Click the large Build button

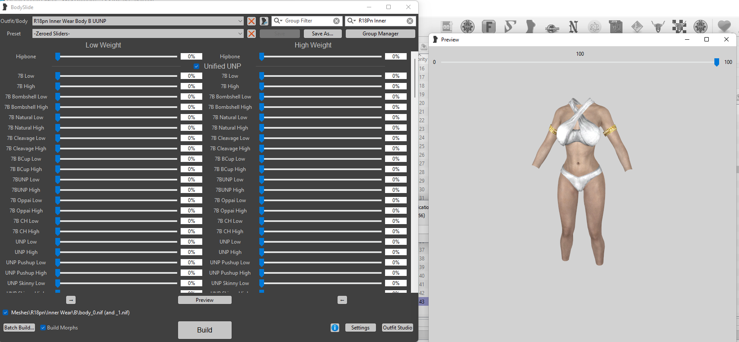tap(205, 330)
